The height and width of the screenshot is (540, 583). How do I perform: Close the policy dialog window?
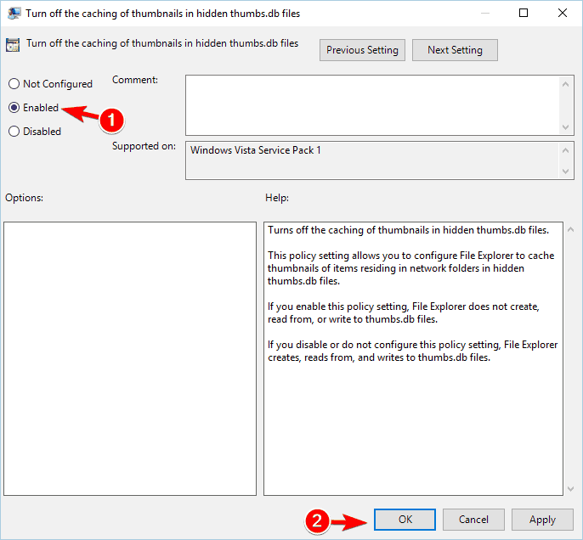tap(563, 13)
